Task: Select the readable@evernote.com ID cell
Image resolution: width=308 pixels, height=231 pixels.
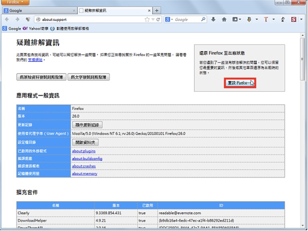Action: pyautogui.click(x=221, y=213)
